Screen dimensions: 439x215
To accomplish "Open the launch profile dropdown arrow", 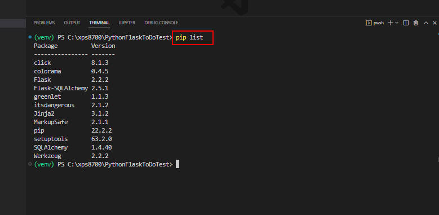I will (x=397, y=23).
